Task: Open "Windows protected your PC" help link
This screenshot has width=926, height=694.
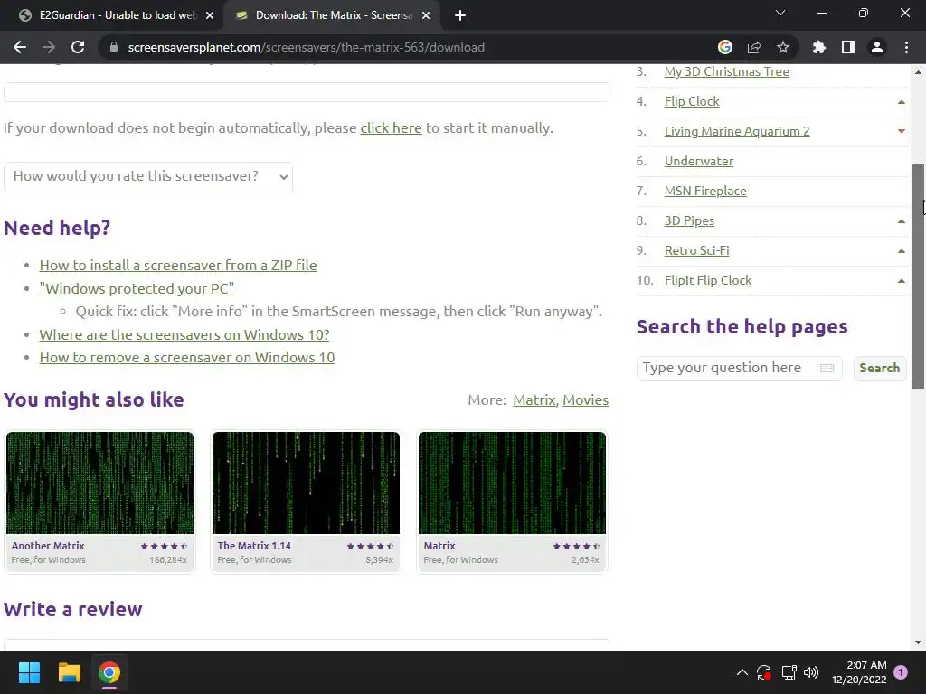Action: click(137, 288)
